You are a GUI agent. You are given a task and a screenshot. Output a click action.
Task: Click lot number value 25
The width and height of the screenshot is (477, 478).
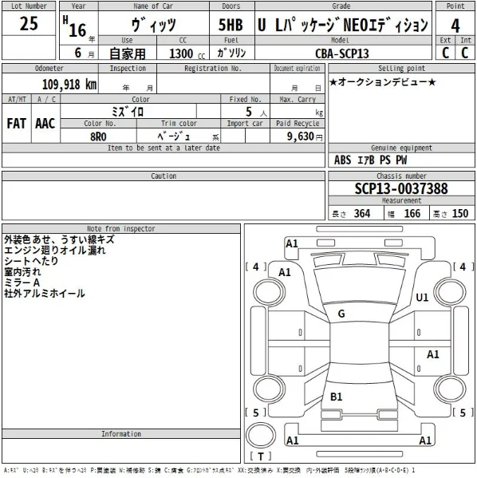pyautogui.click(x=29, y=23)
